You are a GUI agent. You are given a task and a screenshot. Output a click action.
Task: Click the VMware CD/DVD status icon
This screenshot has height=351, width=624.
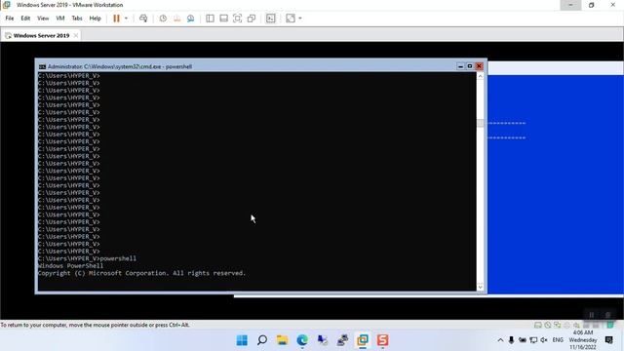(x=548, y=325)
